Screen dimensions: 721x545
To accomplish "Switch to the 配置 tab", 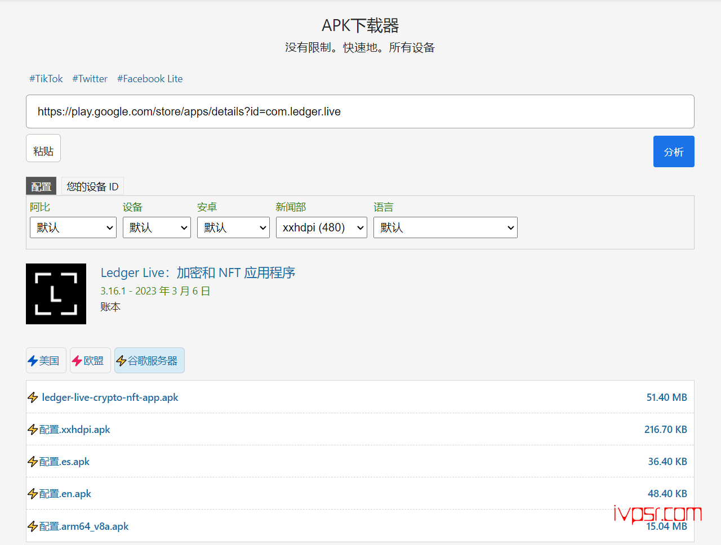I will [x=41, y=186].
